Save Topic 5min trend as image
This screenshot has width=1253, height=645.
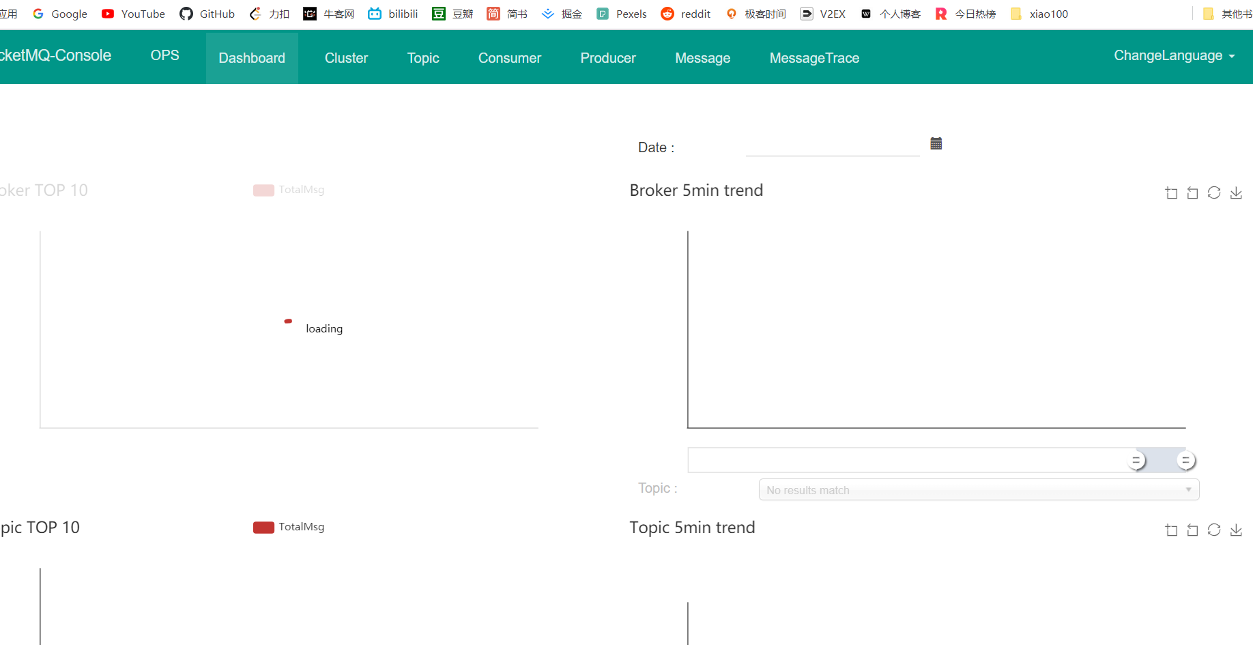click(x=1236, y=530)
